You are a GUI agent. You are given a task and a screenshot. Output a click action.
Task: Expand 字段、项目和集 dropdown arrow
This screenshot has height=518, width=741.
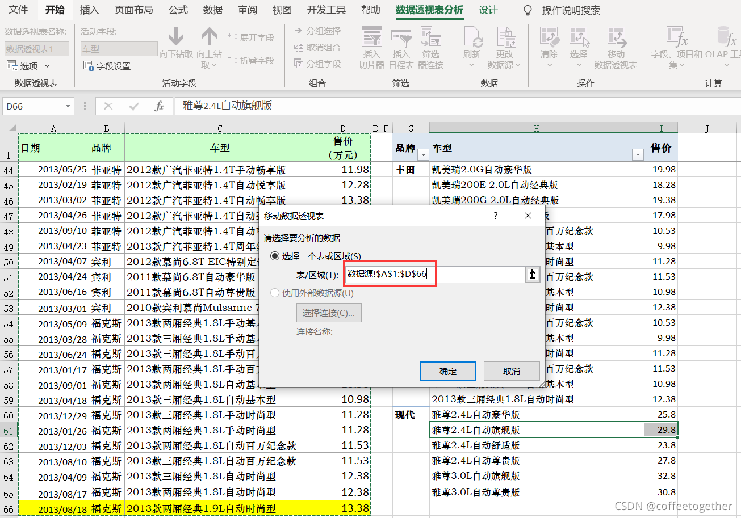point(683,65)
